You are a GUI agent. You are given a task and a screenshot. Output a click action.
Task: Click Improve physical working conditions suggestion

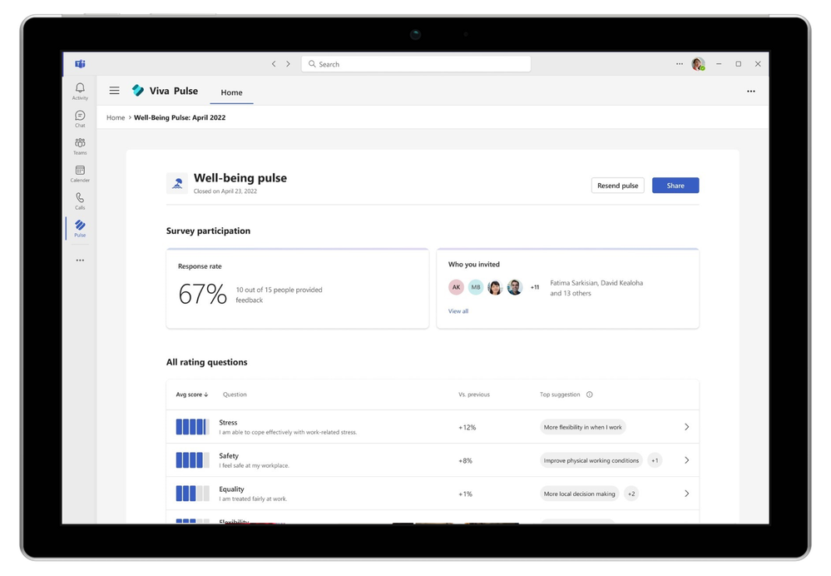tap(591, 460)
